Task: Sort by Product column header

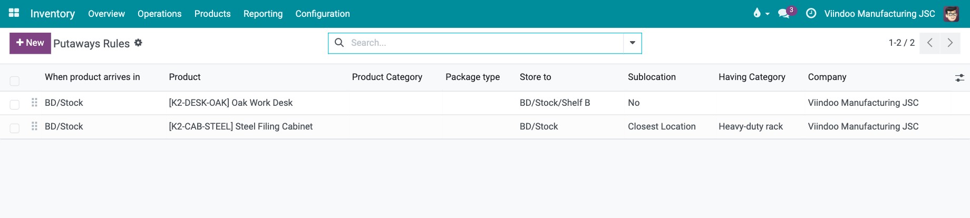Action: click(185, 77)
